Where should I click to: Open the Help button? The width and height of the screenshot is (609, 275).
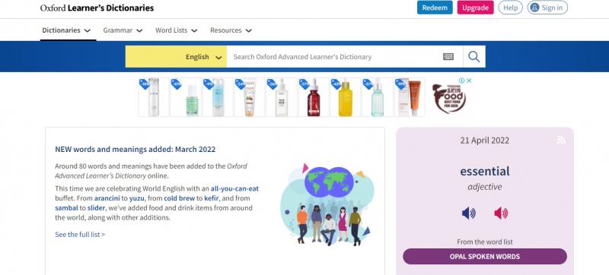(x=510, y=8)
